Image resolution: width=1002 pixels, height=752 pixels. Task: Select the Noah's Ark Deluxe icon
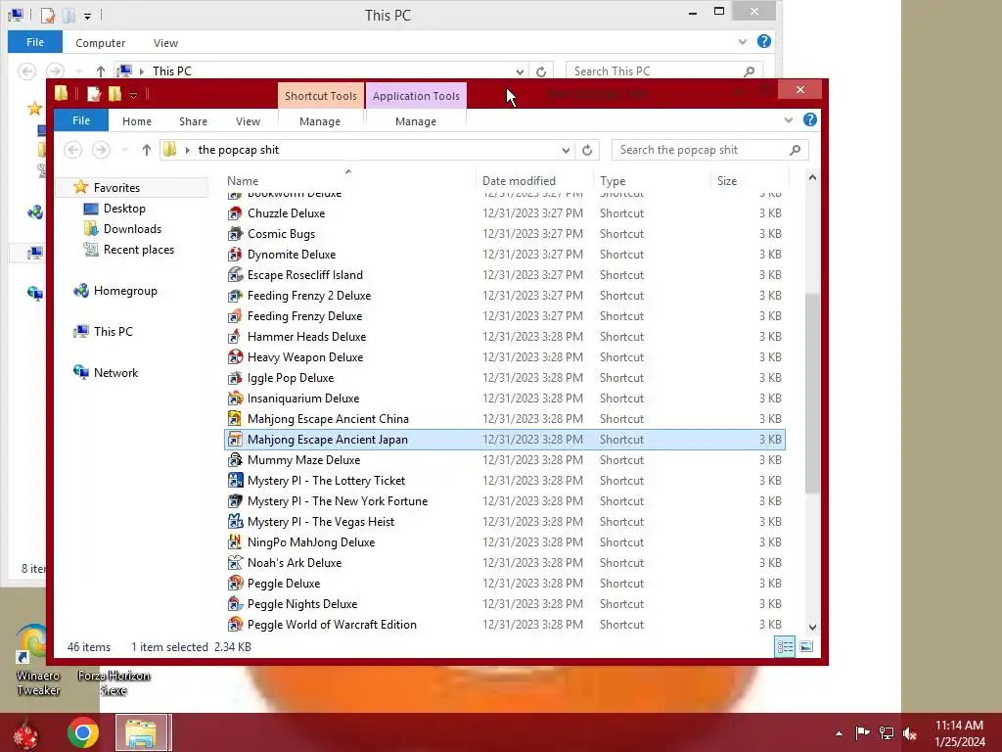point(235,563)
